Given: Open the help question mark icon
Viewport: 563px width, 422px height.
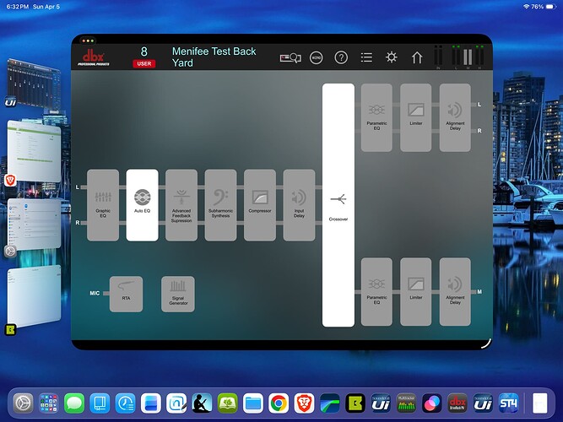Looking at the screenshot, I should tap(341, 57).
